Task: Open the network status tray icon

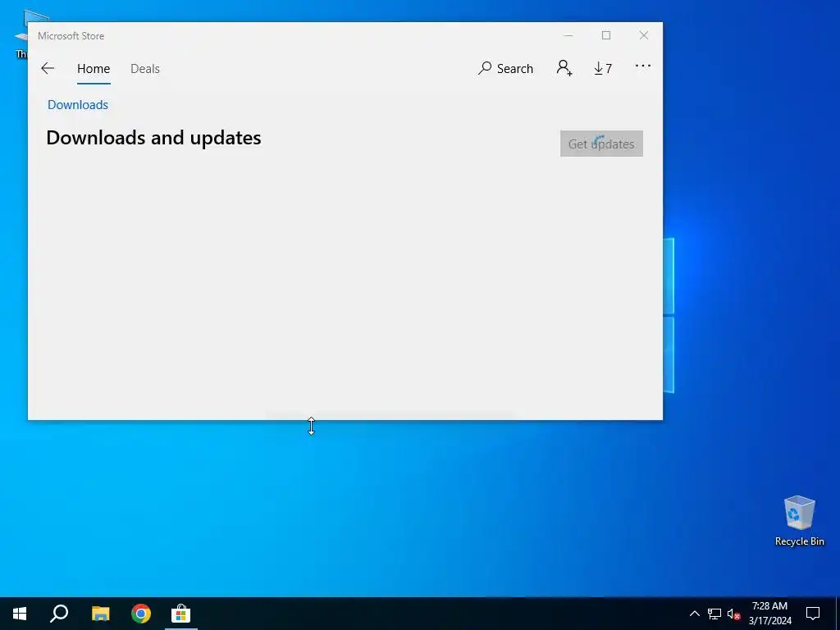Action: click(x=714, y=614)
